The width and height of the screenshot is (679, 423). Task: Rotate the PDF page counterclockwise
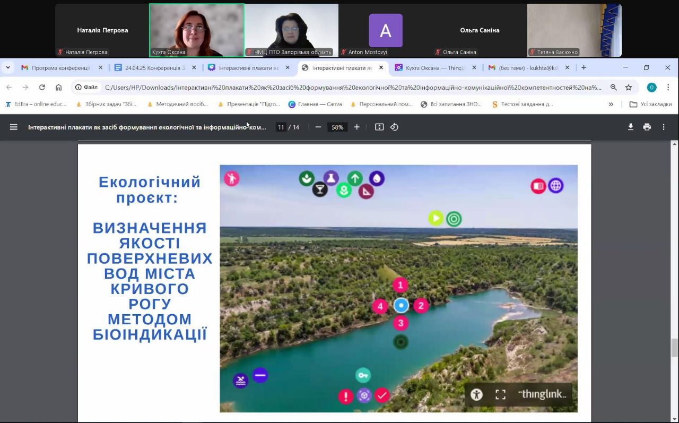click(394, 127)
